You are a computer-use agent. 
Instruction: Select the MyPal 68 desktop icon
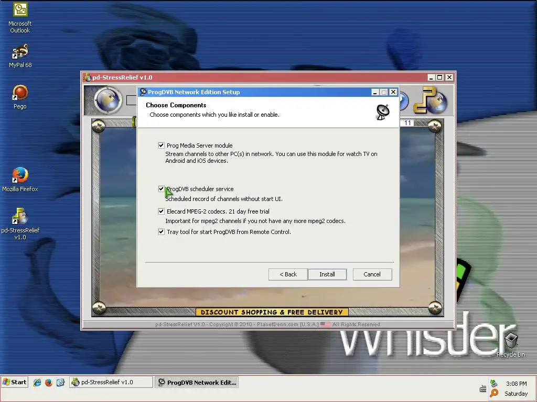point(20,56)
